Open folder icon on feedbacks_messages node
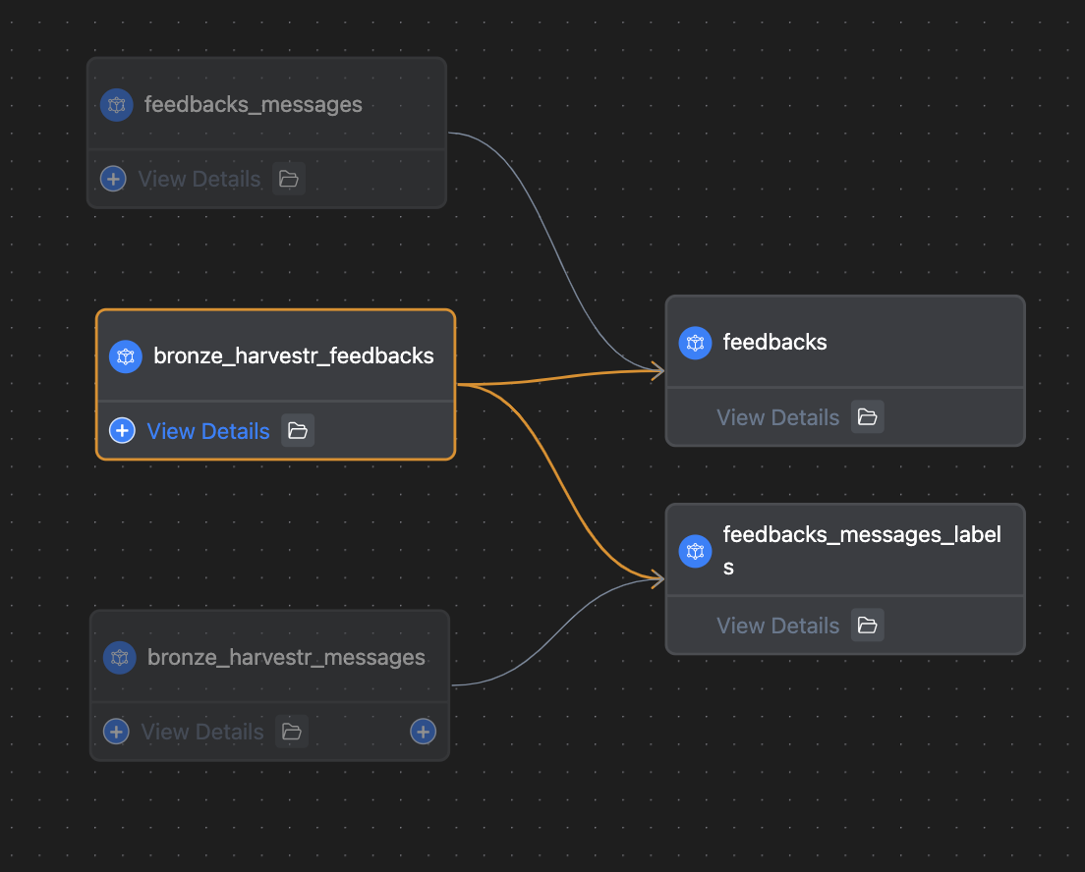Viewport: 1085px width, 872px height. [288, 179]
